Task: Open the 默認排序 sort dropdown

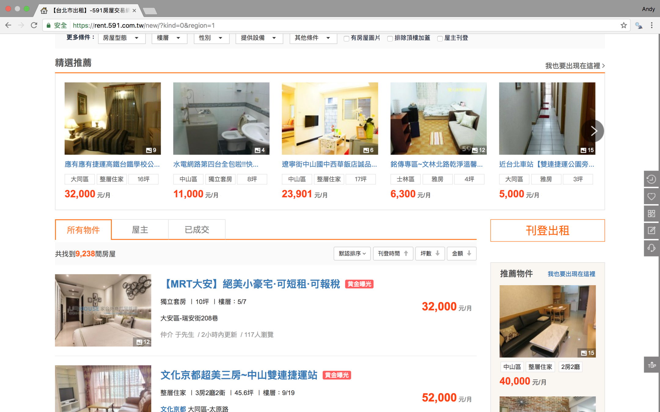Action: [x=352, y=254]
